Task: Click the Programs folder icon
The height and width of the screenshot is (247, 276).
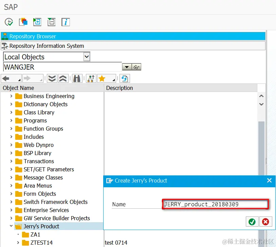Action: pos(18,121)
